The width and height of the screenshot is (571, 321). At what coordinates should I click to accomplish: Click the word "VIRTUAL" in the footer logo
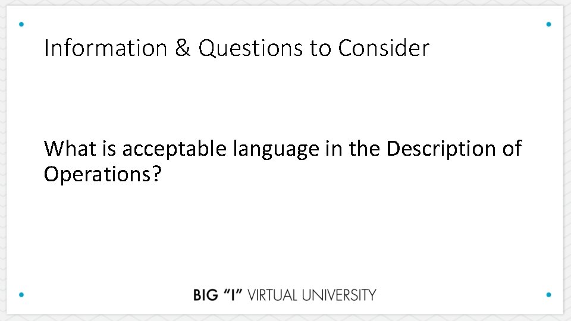coord(274,295)
